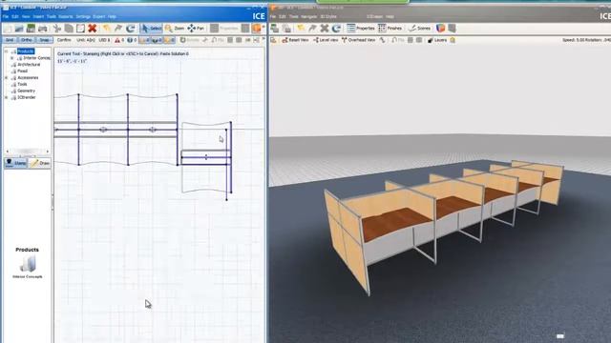Click the Refresh icon in ICE 3D toolbar
The image size is (611, 343).
pos(337,28)
